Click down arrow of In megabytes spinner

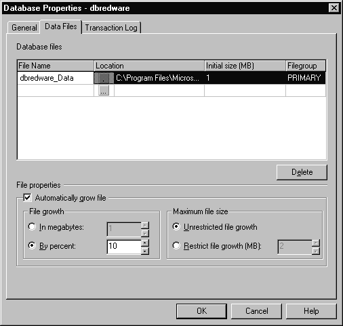(x=145, y=233)
